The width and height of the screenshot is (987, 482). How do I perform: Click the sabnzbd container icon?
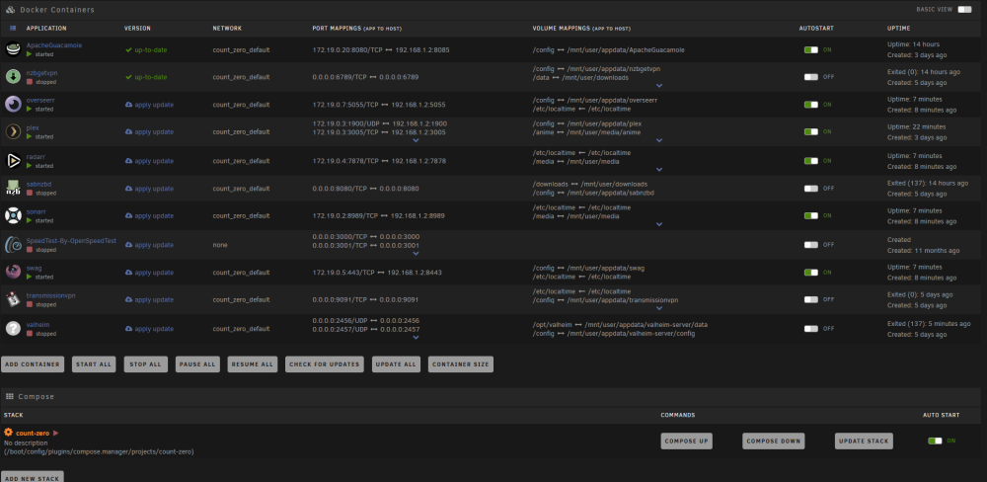pos(13,188)
